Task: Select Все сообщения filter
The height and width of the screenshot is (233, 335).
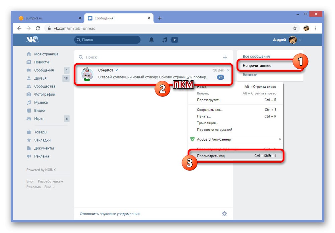Action: coord(256,56)
